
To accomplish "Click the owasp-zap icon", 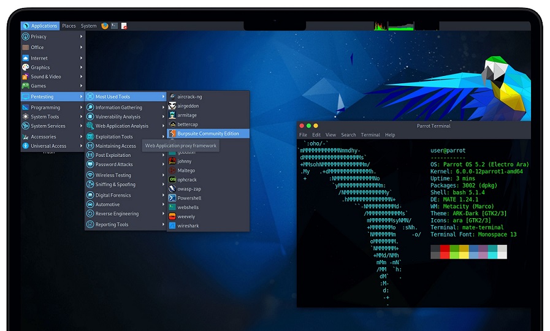I will [172, 189].
